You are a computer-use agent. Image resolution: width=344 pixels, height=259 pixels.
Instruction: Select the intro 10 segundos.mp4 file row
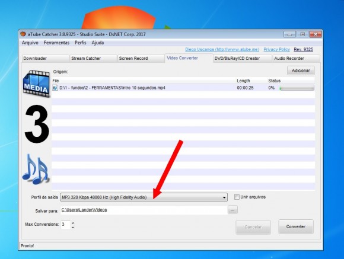pos(183,88)
